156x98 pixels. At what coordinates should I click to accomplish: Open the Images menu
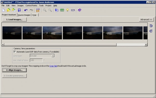coord(20,5)
